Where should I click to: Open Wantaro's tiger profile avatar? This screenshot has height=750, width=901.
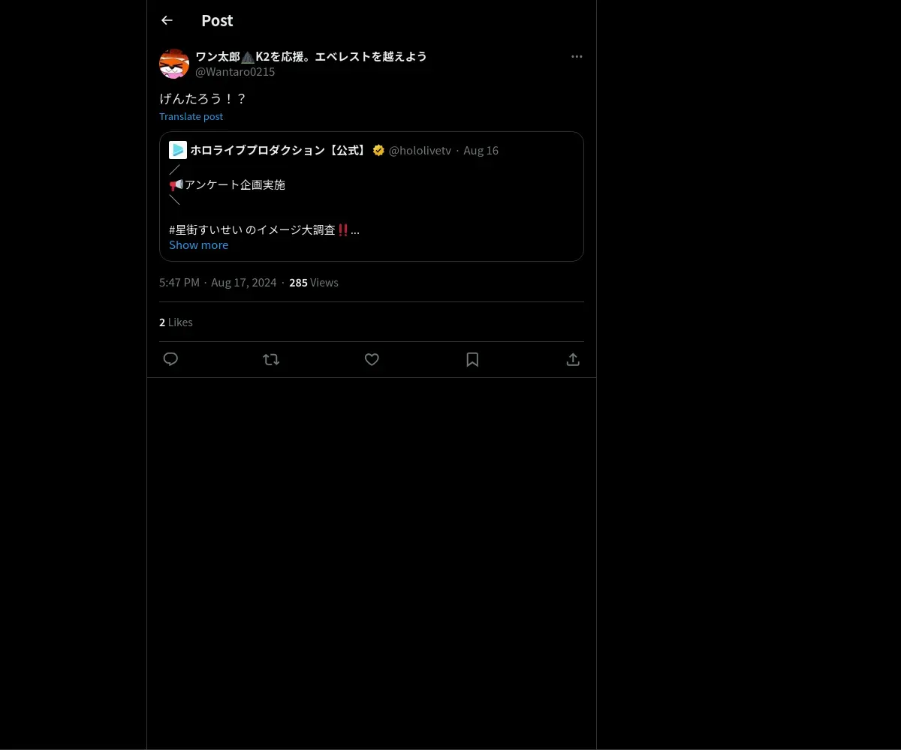point(174,64)
